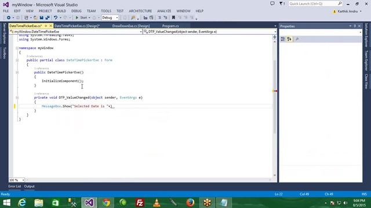Click Quick Launch search magnifier icon
This screenshot has width=371, height=208.
(x=340, y=3)
